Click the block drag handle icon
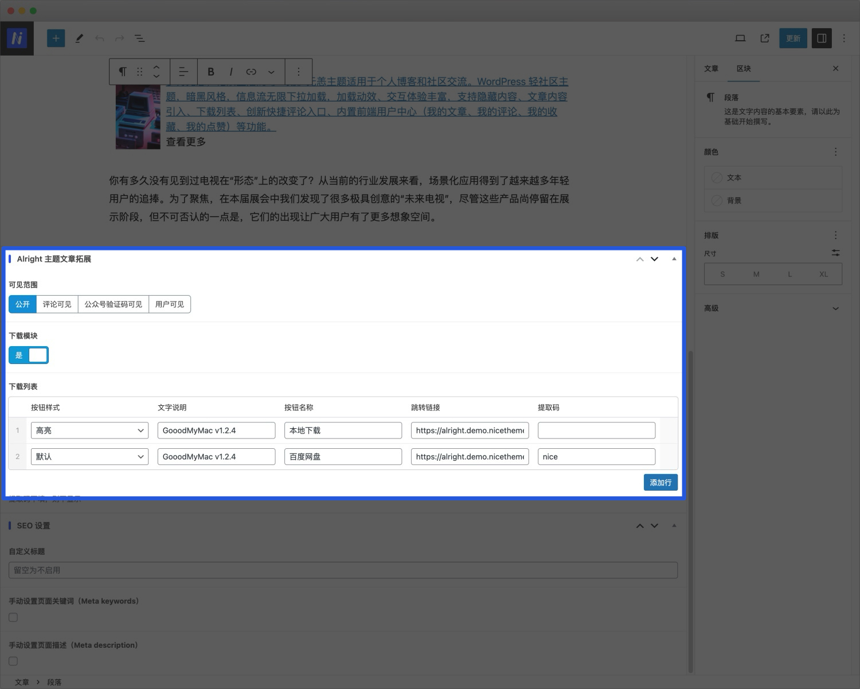This screenshot has height=689, width=860. coord(139,72)
